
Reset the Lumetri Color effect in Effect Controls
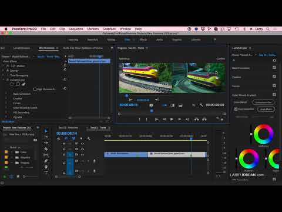tap(65, 79)
